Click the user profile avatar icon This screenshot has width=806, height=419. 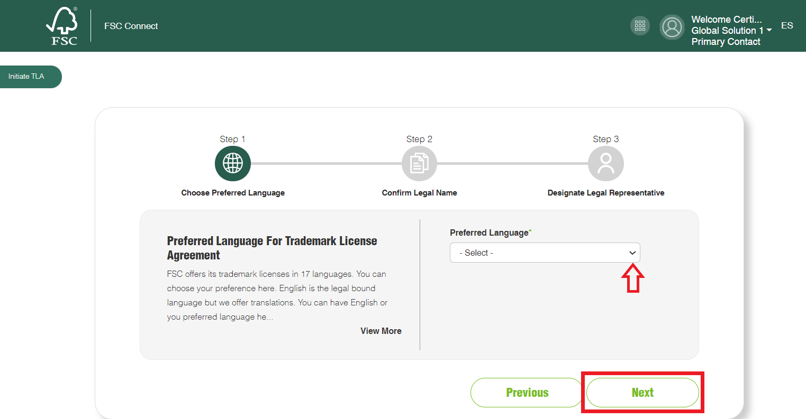(x=672, y=27)
